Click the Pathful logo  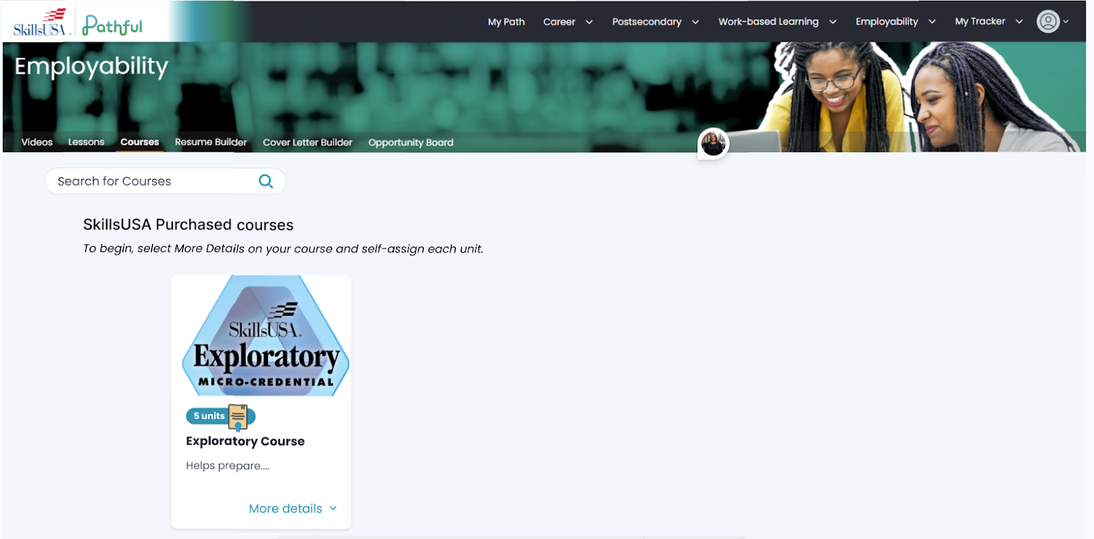pyautogui.click(x=113, y=25)
